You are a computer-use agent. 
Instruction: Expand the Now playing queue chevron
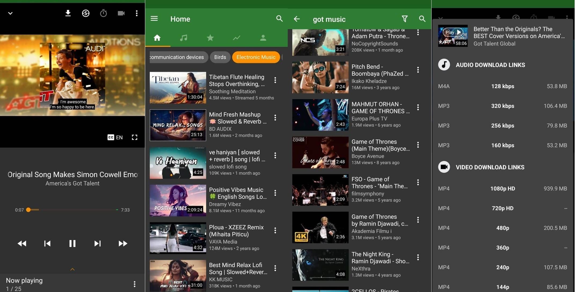click(72, 269)
